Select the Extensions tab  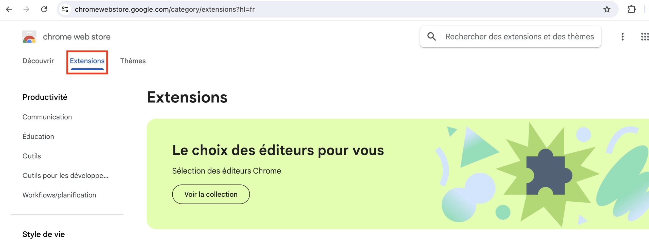(87, 61)
